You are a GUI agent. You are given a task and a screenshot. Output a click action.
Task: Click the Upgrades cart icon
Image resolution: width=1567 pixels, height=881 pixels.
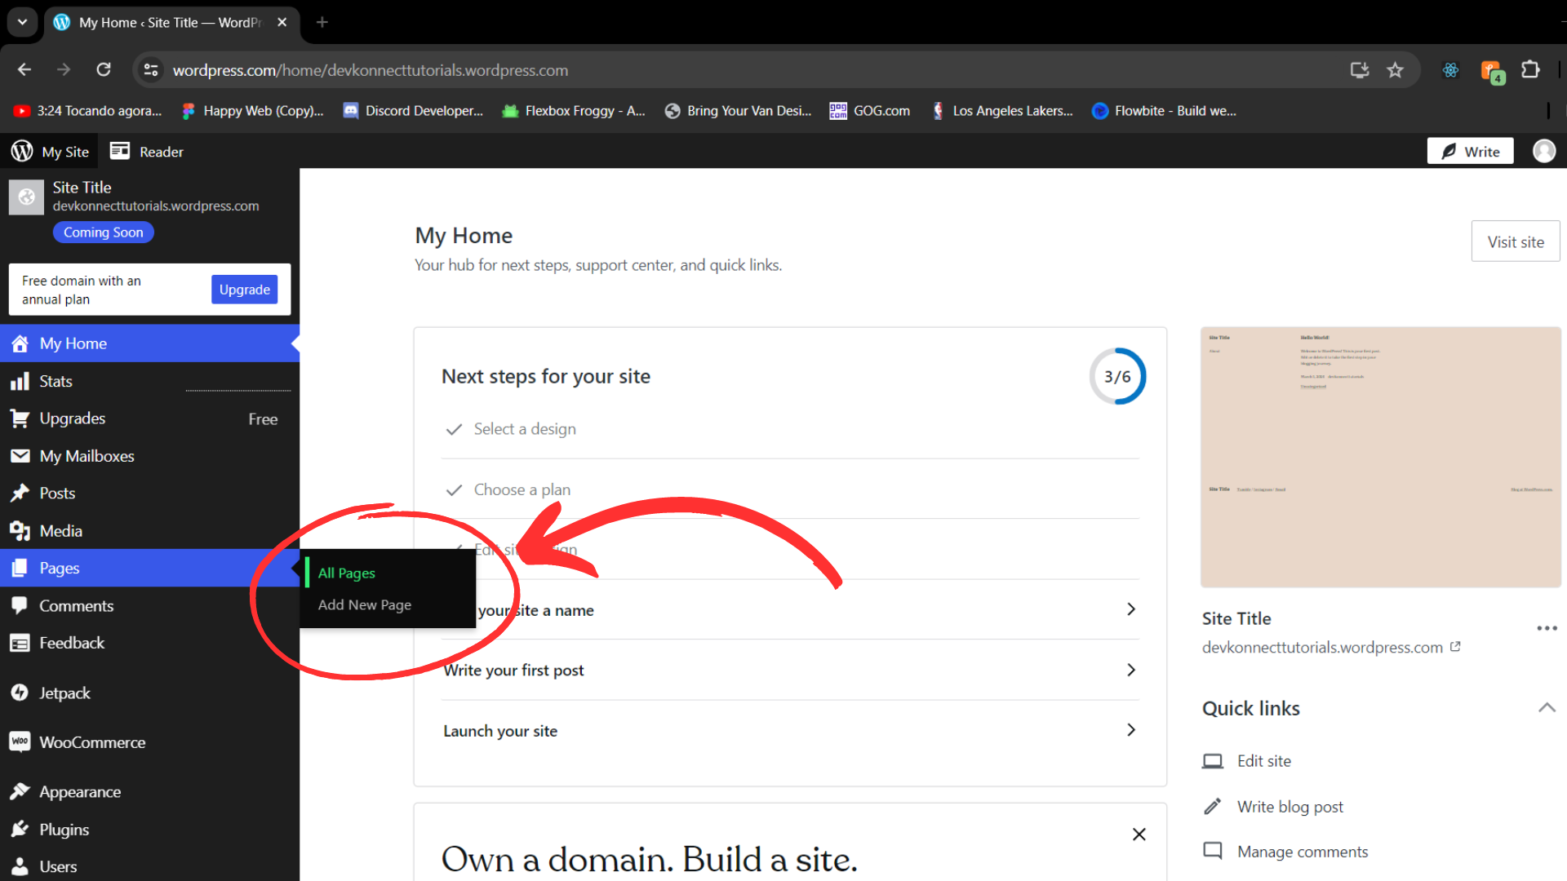pyautogui.click(x=20, y=418)
